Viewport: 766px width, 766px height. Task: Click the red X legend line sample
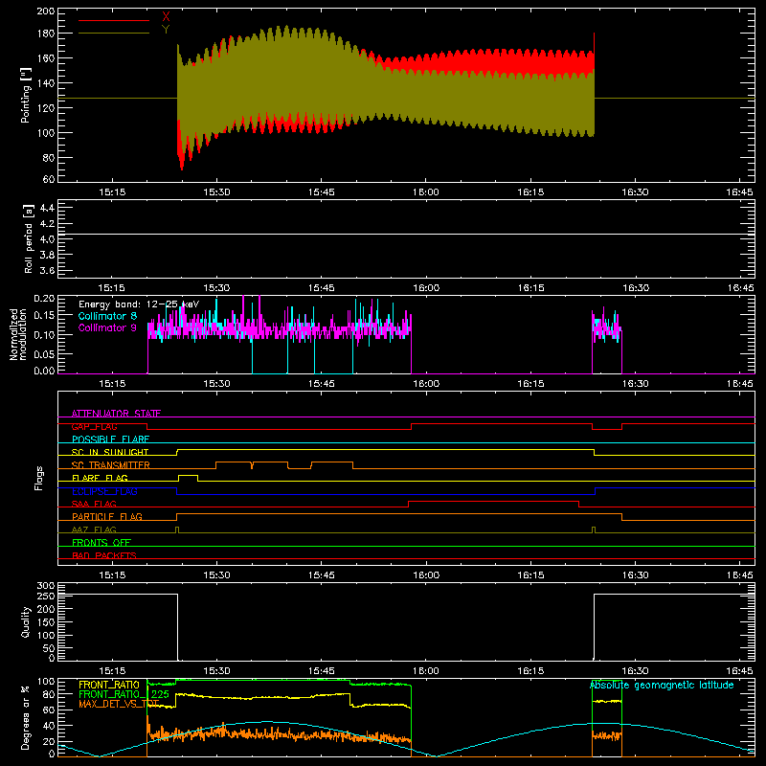coord(114,20)
